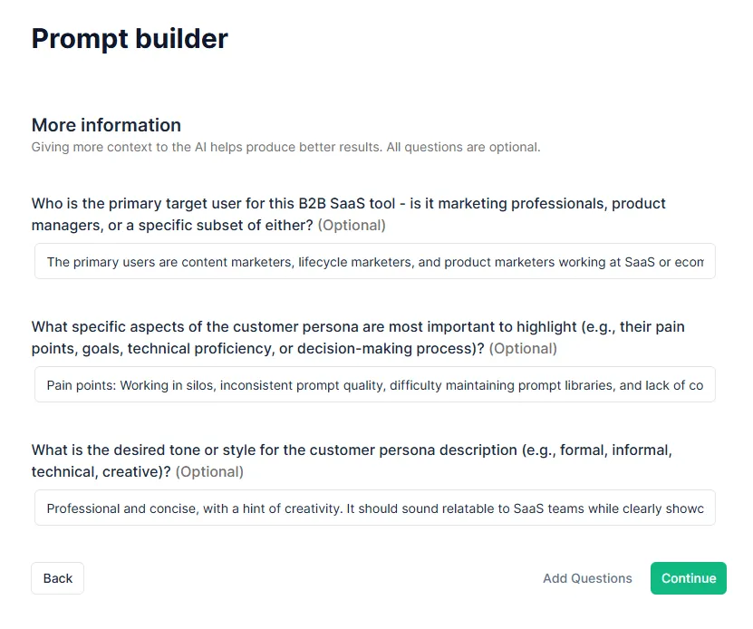Focus the desired tone or style answer field

(x=375, y=508)
